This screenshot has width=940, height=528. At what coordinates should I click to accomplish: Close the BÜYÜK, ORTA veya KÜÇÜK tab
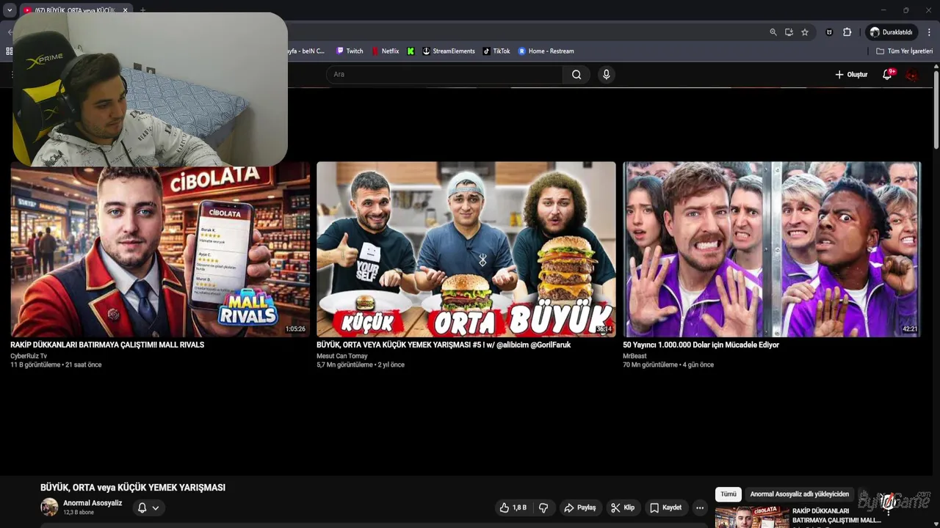click(x=126, y=10)
